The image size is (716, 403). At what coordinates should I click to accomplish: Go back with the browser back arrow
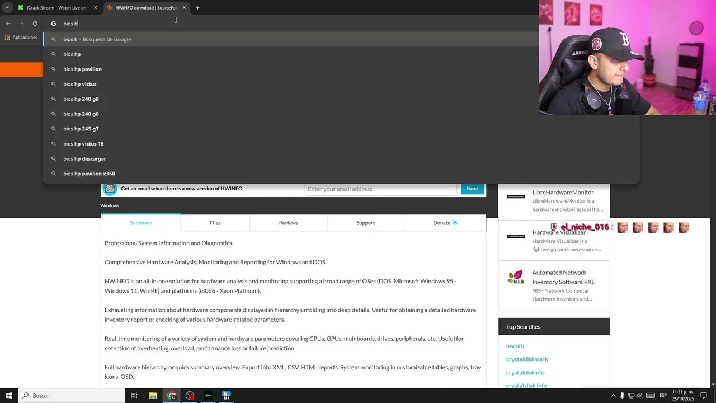[x=8, y=24]
